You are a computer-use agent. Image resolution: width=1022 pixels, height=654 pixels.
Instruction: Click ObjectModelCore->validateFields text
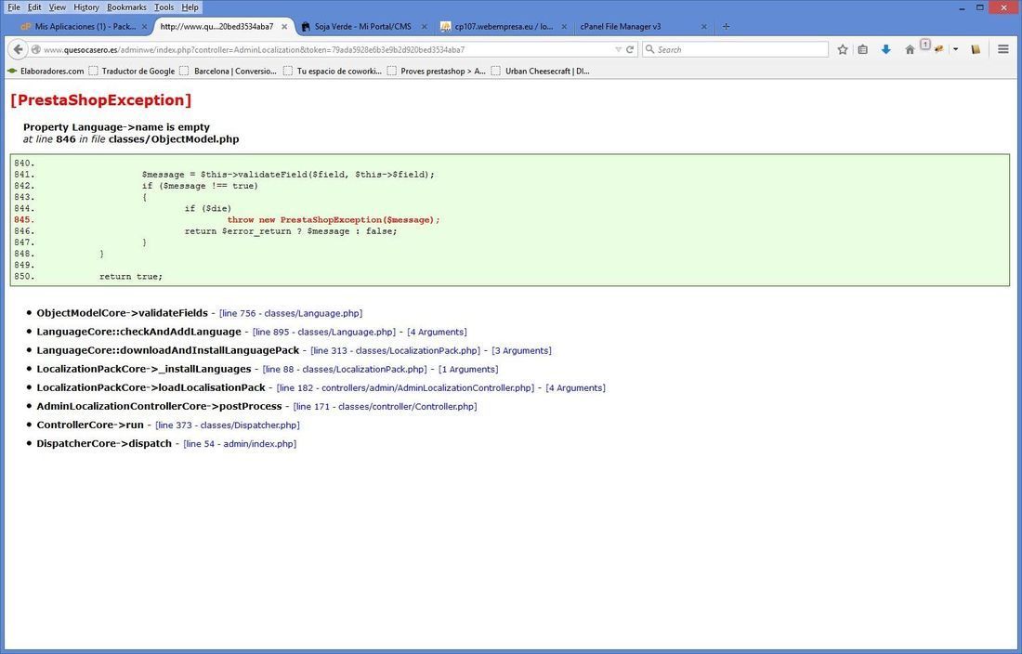tap(122, 313)
